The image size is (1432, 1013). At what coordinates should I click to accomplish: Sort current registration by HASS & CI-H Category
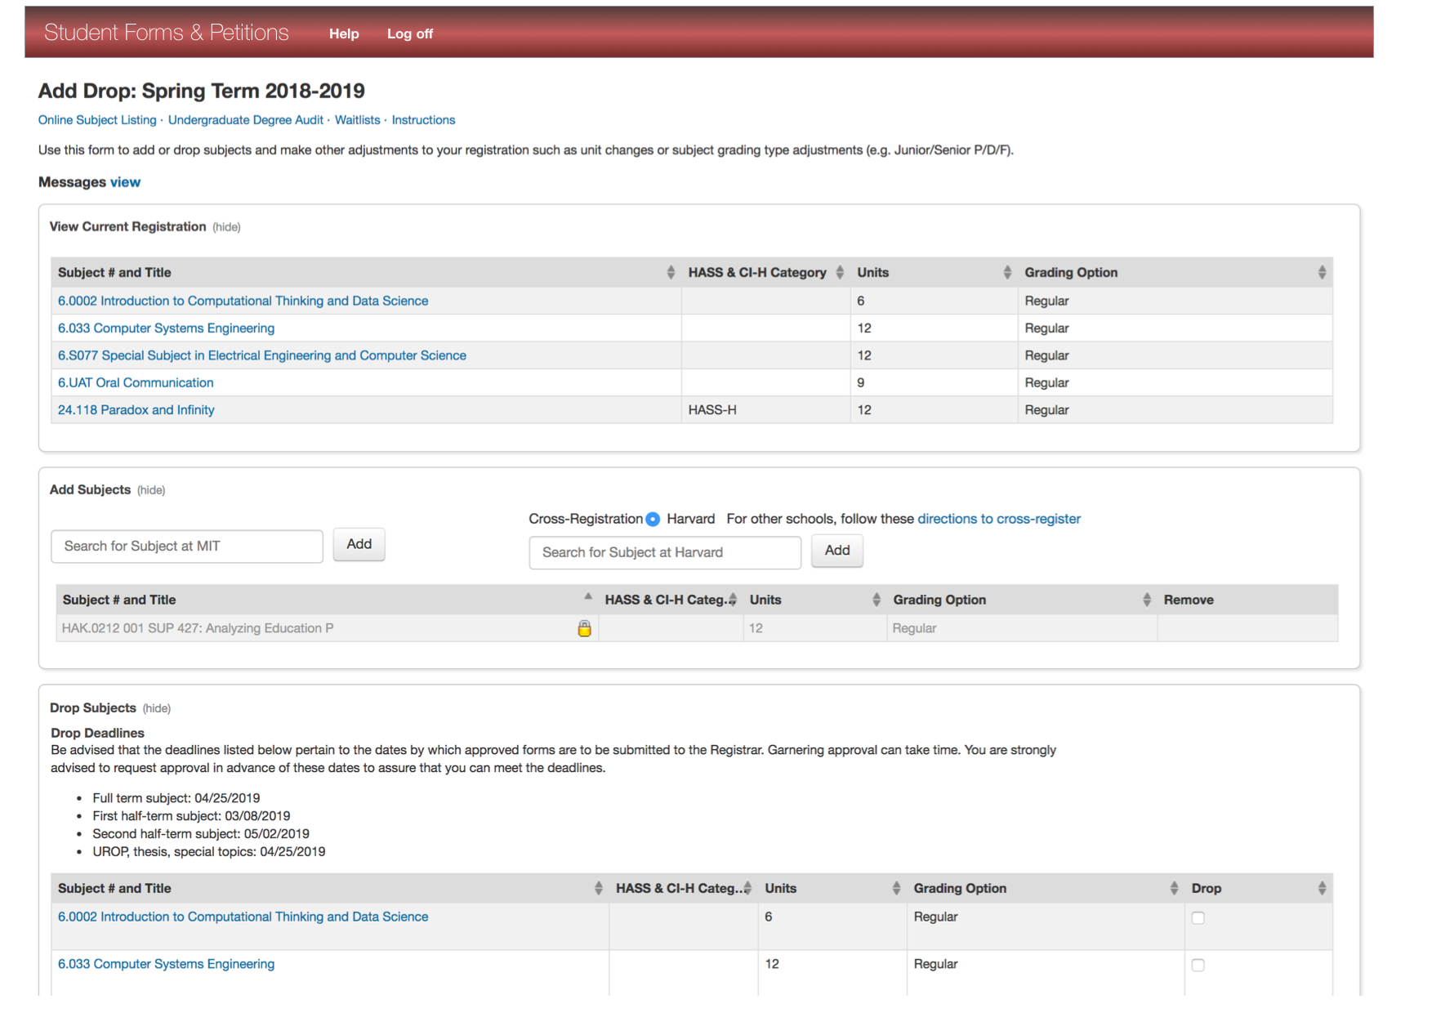[x=840, y=272]
